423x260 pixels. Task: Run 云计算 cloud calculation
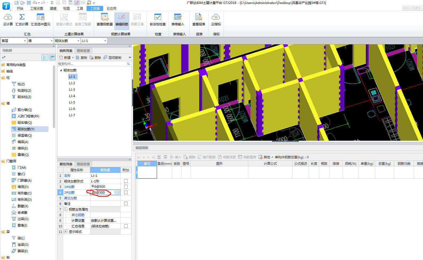click(x=8, y=20)
